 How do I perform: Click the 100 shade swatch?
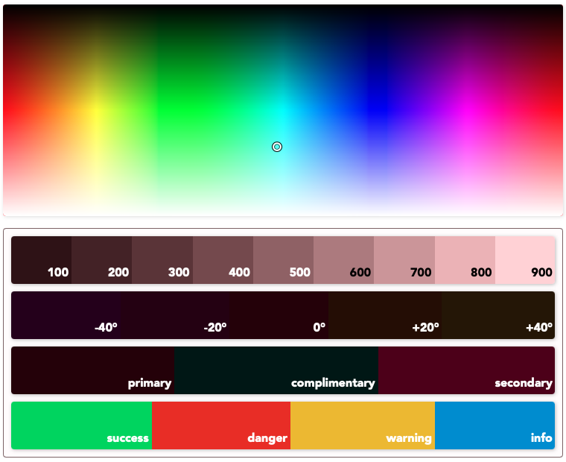[42, 260]
